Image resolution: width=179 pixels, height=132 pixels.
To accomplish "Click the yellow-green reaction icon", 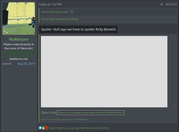I will coord(43,128).
